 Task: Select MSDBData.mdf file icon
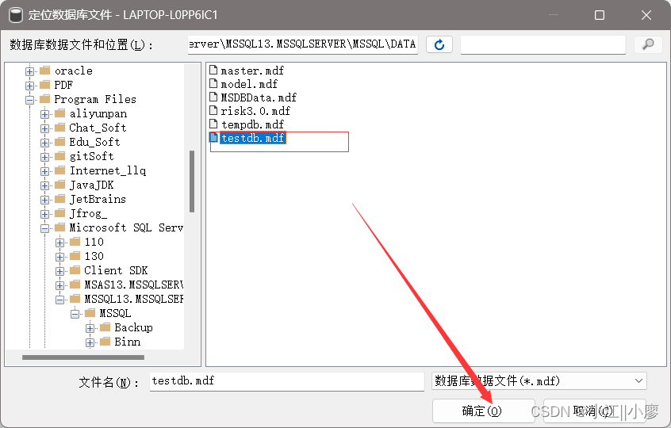click(213, 97)
